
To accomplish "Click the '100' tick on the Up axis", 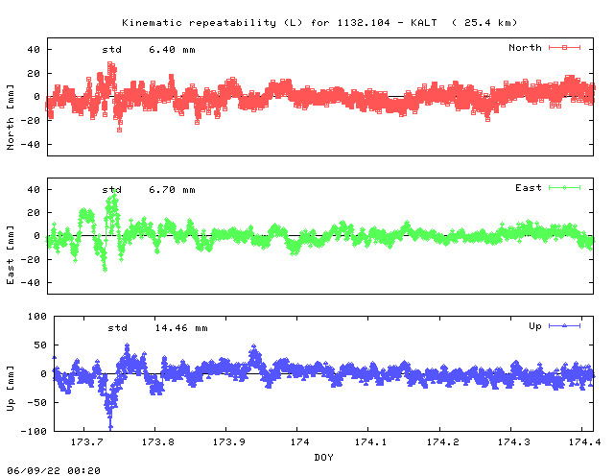I will click(x=37, y=316).
